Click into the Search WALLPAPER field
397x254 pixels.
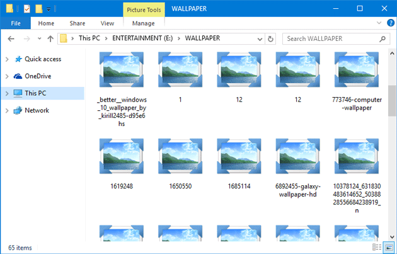(x=336, y=38)
